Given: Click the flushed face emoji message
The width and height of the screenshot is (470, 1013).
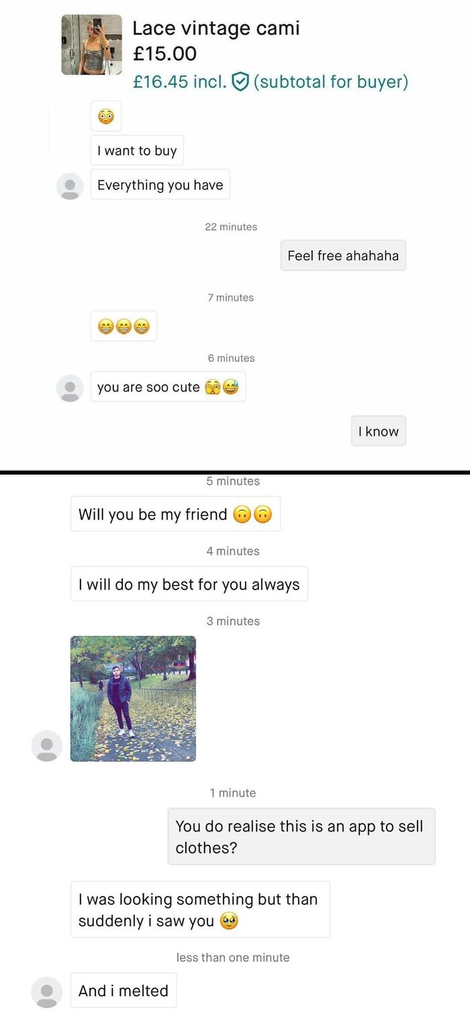Looking at the screenshot, I should (106, 116).
